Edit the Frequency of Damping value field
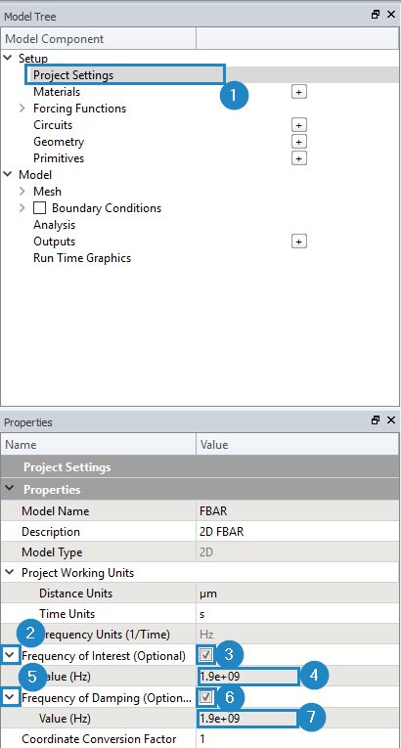The height and width of the screenshot is (748, 401). pyautogui.click(x=247, y=718)
